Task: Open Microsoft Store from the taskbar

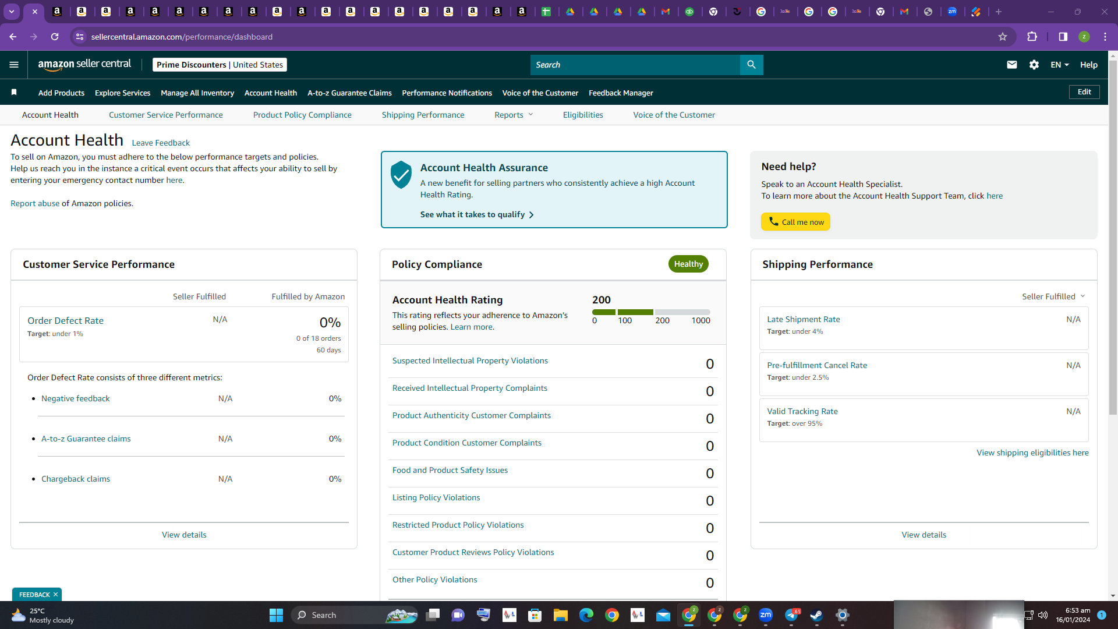Action: (535, 615)
